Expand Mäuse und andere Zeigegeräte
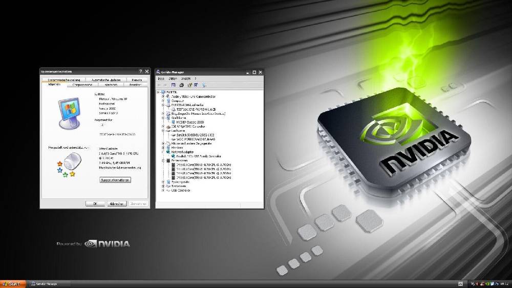This screenshot has width=512, height=288. click(x=163, y=143)
